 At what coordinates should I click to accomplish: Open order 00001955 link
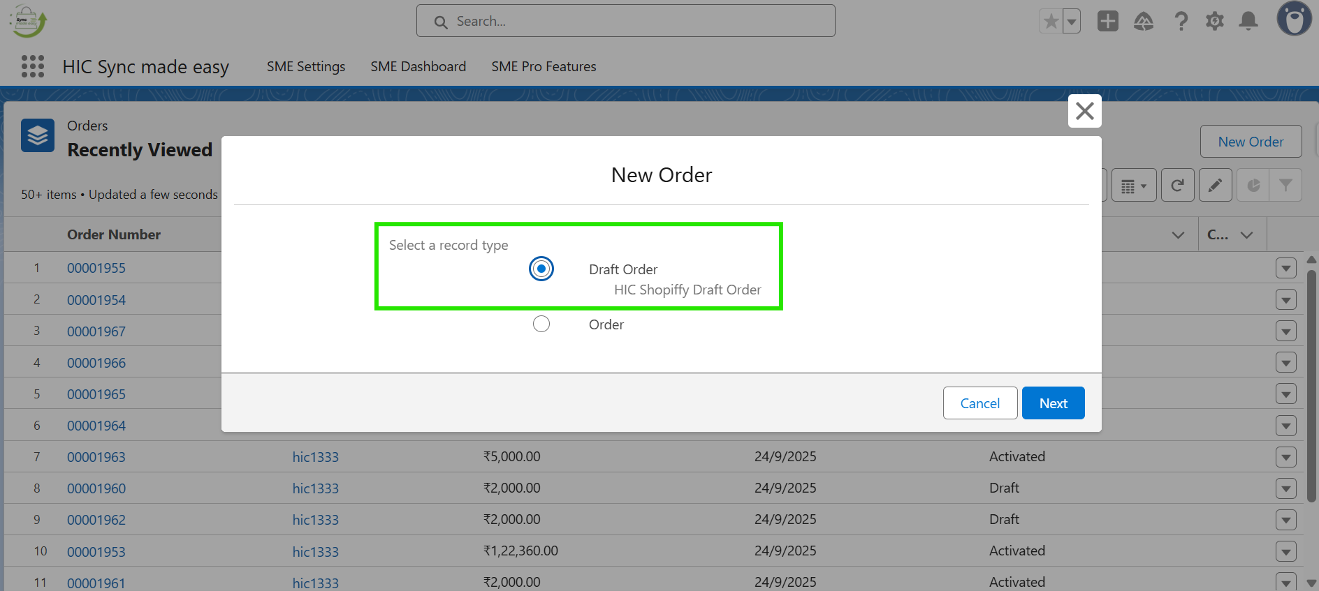tap(96, 268)
